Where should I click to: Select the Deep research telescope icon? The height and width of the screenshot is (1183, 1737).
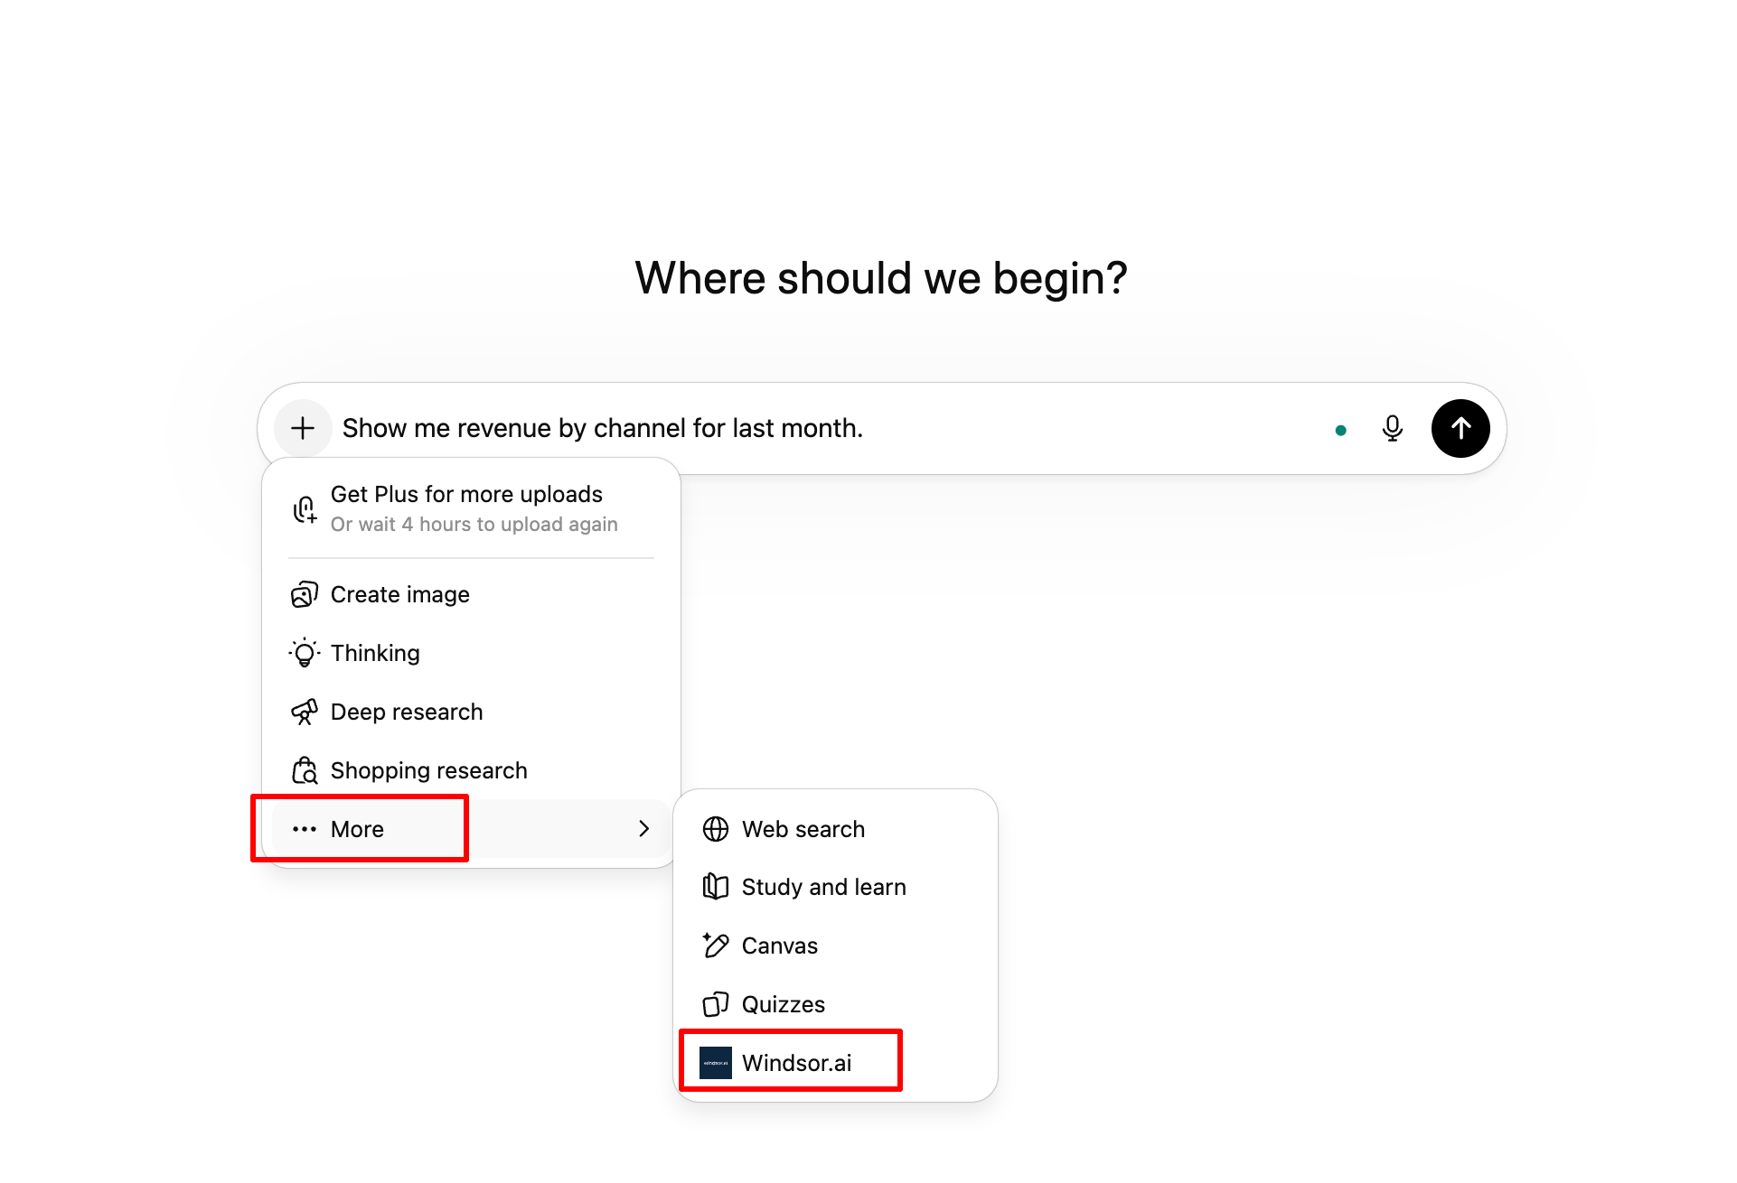pos(305,712)
